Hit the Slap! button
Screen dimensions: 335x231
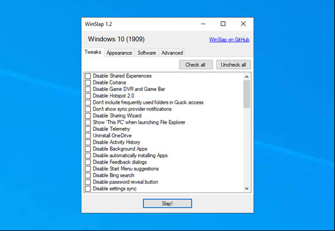coord(167,204)
